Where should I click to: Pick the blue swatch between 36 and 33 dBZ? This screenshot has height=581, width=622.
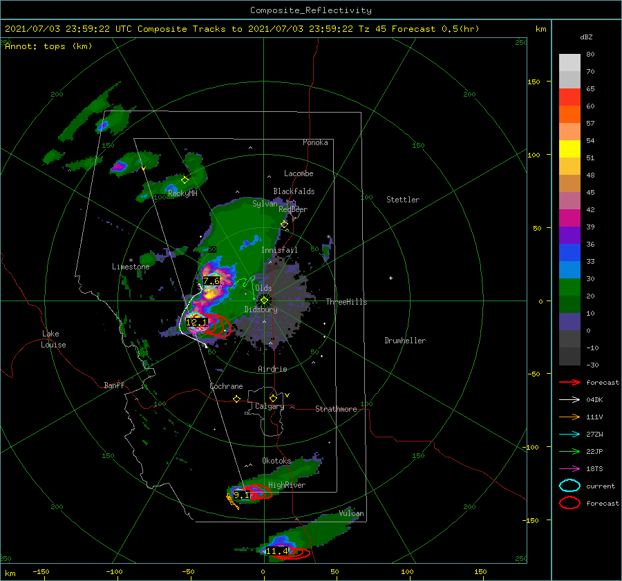569,253
